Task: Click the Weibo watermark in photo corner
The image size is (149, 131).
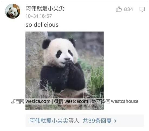Action: (x=96, y=107)
